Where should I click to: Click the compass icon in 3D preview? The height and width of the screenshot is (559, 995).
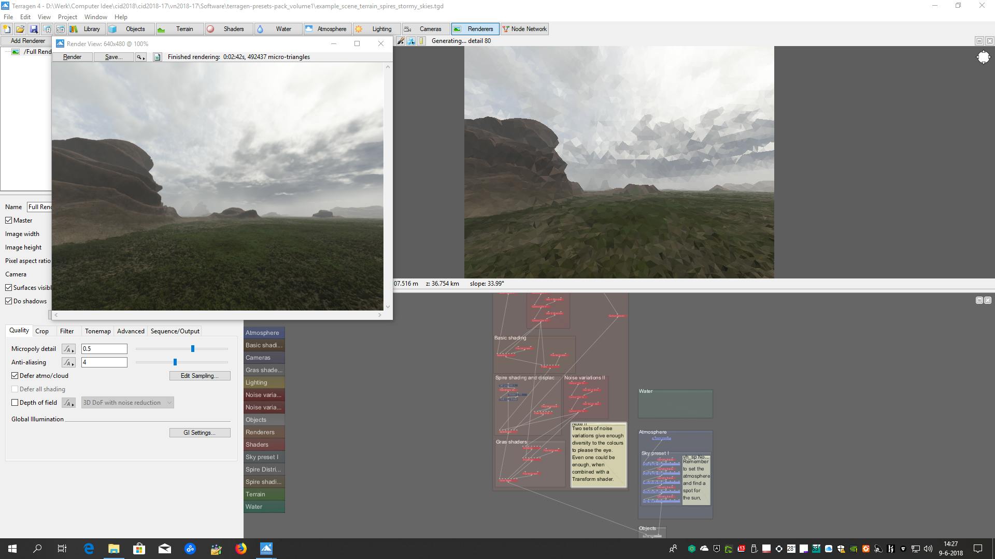coord(983,57)
